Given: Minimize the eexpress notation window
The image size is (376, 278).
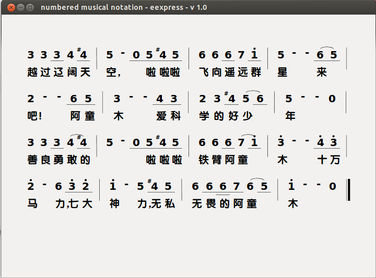Looking at the screenshot, I should (x=20, y=7).
